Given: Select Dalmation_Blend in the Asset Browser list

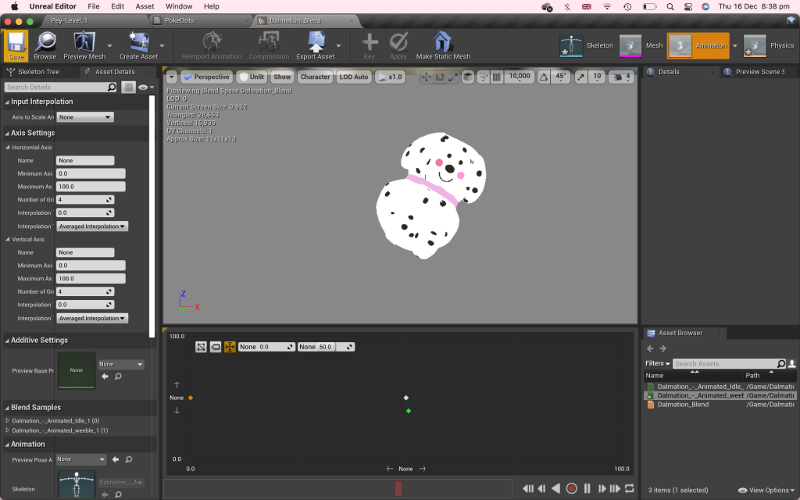Looking at the screenshot, I should pos(682,405).
